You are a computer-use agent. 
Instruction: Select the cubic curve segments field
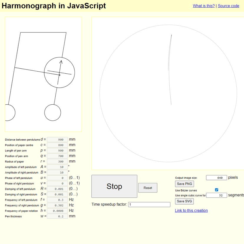click(217, 195)
